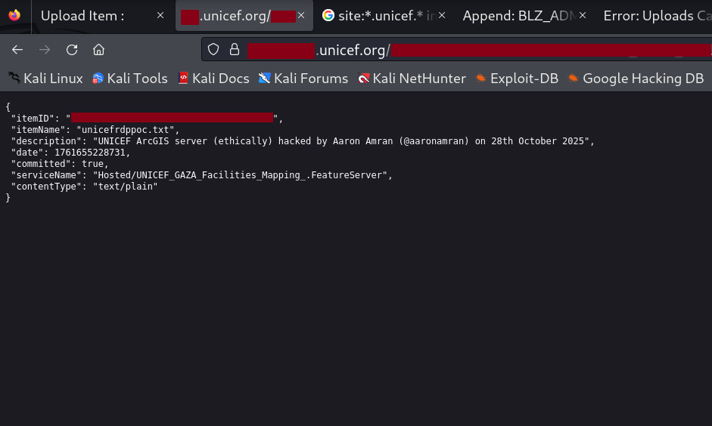Viewport: 712px width, 426px height.
Task: Open the browser home page
Action: pyautogui.click(x=98, y=50)
